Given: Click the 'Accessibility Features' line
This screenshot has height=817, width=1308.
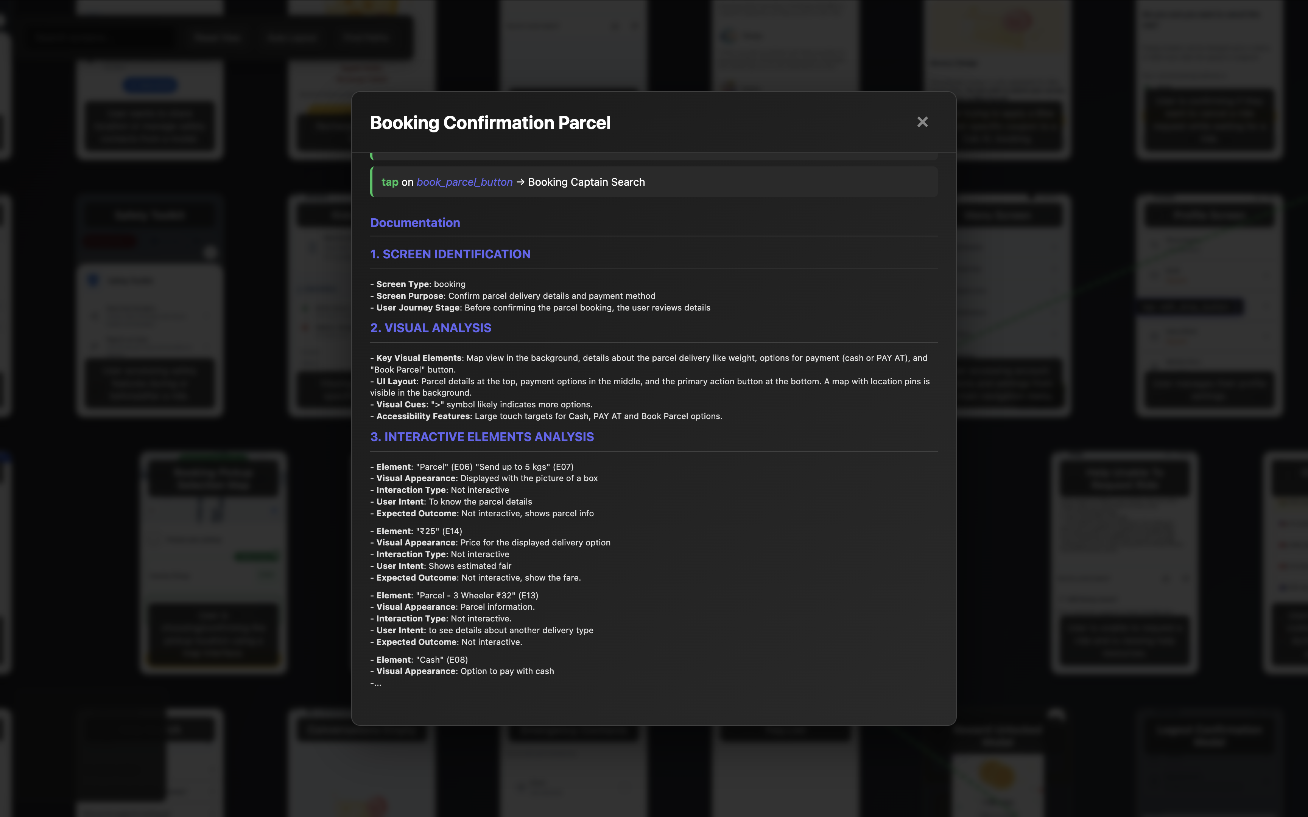Looking at the screenshot, I should (547, 416).
